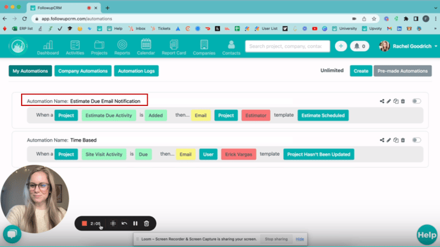Enable the Time Based automation toggle
Image resolution: width=440 pixels, height=247 pixels.
tap(416, 140)
